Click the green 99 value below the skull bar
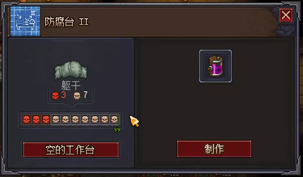The width and height of the screenshot is (303, 177). pyautogui.click(x=117, y=130)
